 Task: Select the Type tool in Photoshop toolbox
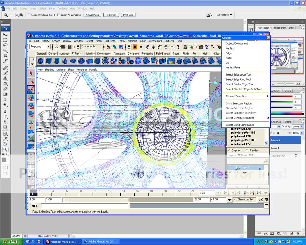pos(5,117)
